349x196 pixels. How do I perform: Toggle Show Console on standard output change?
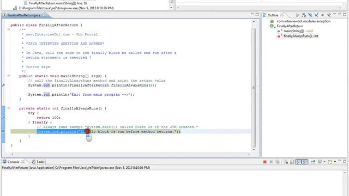(x=298, y=162)
